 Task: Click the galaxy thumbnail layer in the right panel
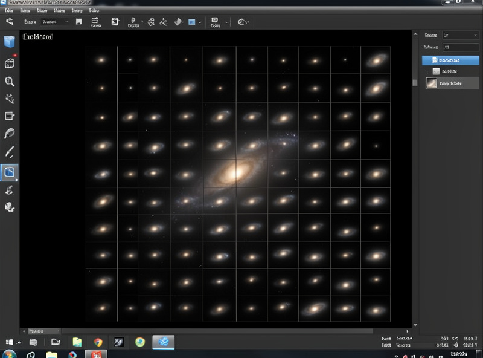(452, 83)
